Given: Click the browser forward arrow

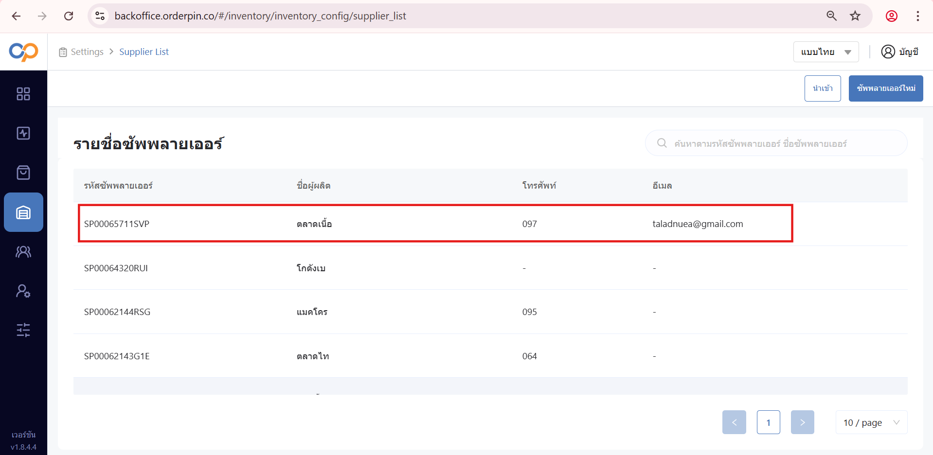Looking at the screenshot, I should 42,16.
